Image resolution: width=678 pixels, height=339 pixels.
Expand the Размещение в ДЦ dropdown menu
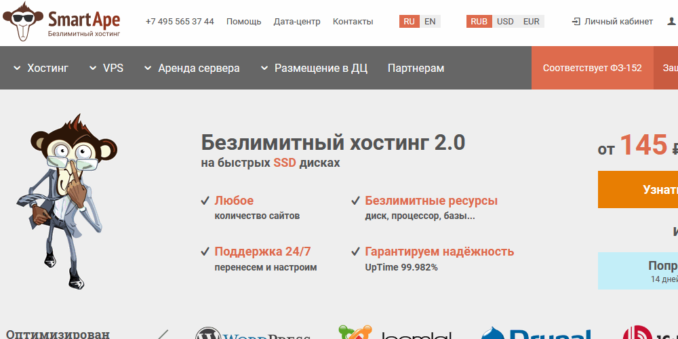point(315,68)
